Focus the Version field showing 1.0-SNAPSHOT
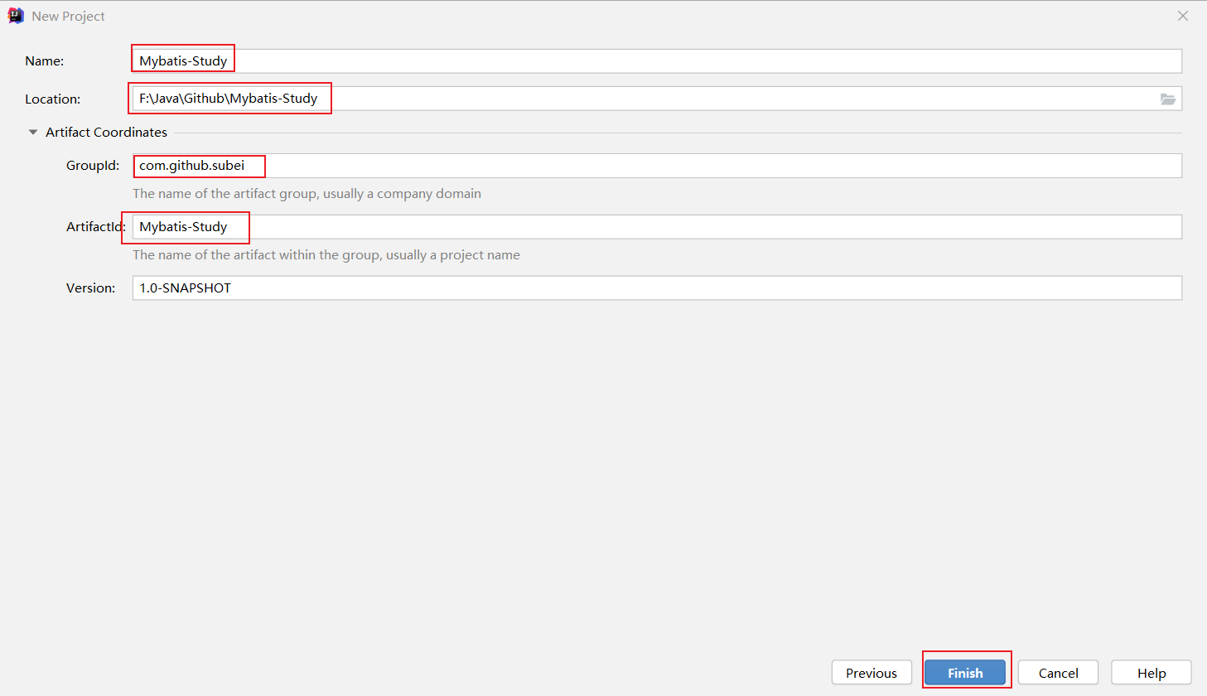Viewport: 1207px width, 696px height. [657, 288]
